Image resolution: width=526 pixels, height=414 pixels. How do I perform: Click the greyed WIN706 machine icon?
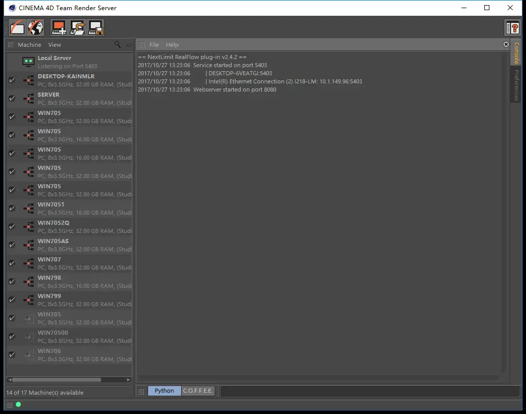coord(29,354)
